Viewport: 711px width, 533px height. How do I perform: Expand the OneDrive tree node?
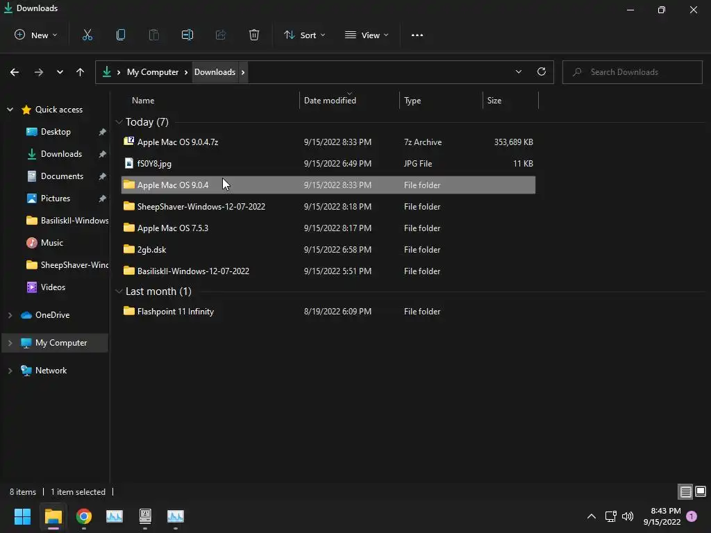click(10, 315)
